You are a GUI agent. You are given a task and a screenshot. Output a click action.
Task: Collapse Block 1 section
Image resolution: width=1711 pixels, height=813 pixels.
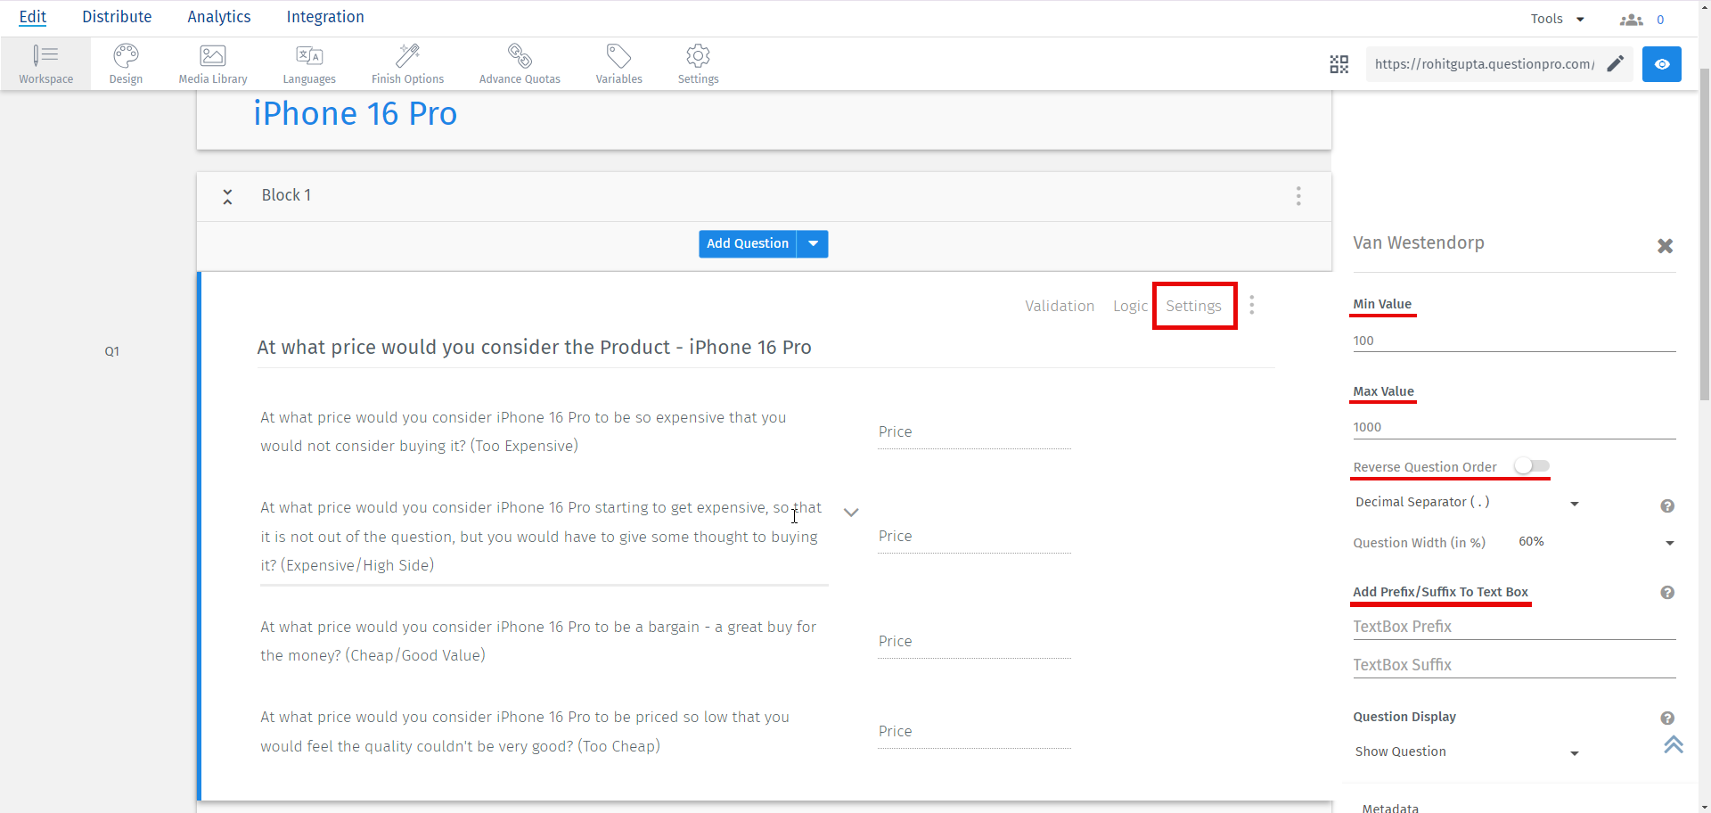point(228,196)
